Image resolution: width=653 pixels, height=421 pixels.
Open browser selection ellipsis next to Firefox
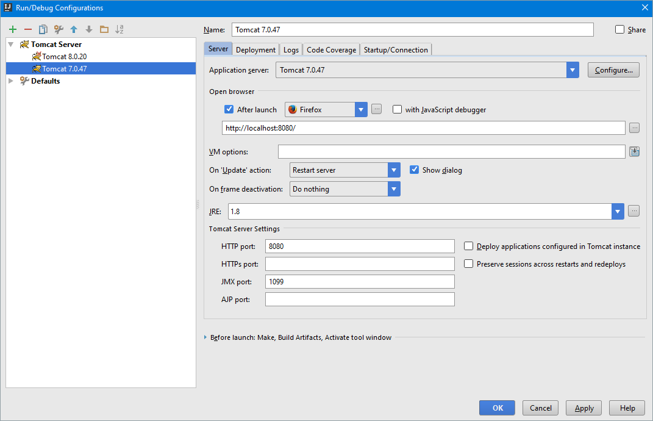click(x=376, y=109)
